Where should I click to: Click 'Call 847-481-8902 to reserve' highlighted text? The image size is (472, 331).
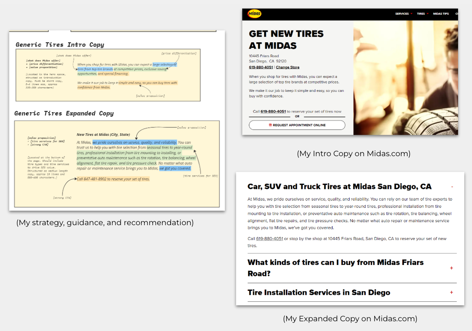pyautogui.click(x=113, y=179)
